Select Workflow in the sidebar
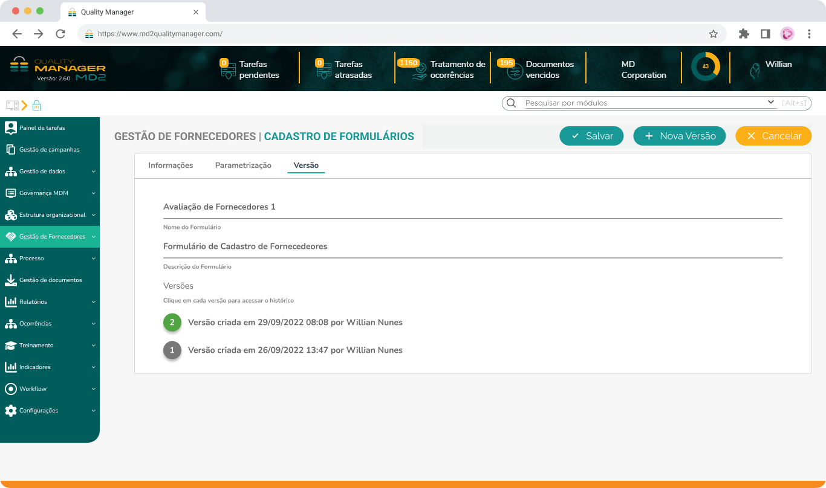The image size is (826, 488). [x=33, y=388]
